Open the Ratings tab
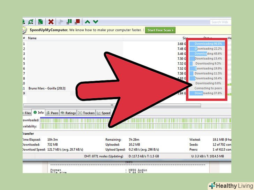This screenshot has width=254, height=190. tap(68, 113)
